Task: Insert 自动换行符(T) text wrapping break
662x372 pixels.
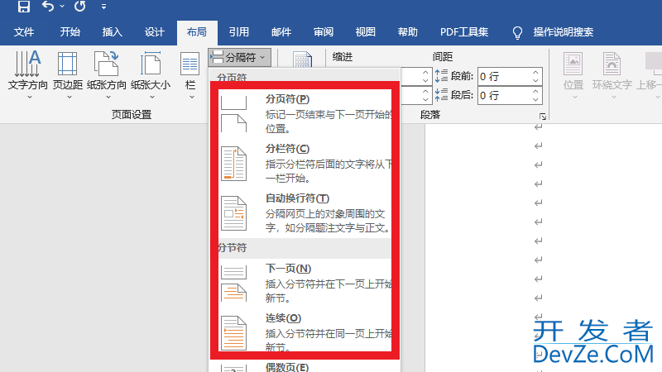Action: (x=305, y=213)
